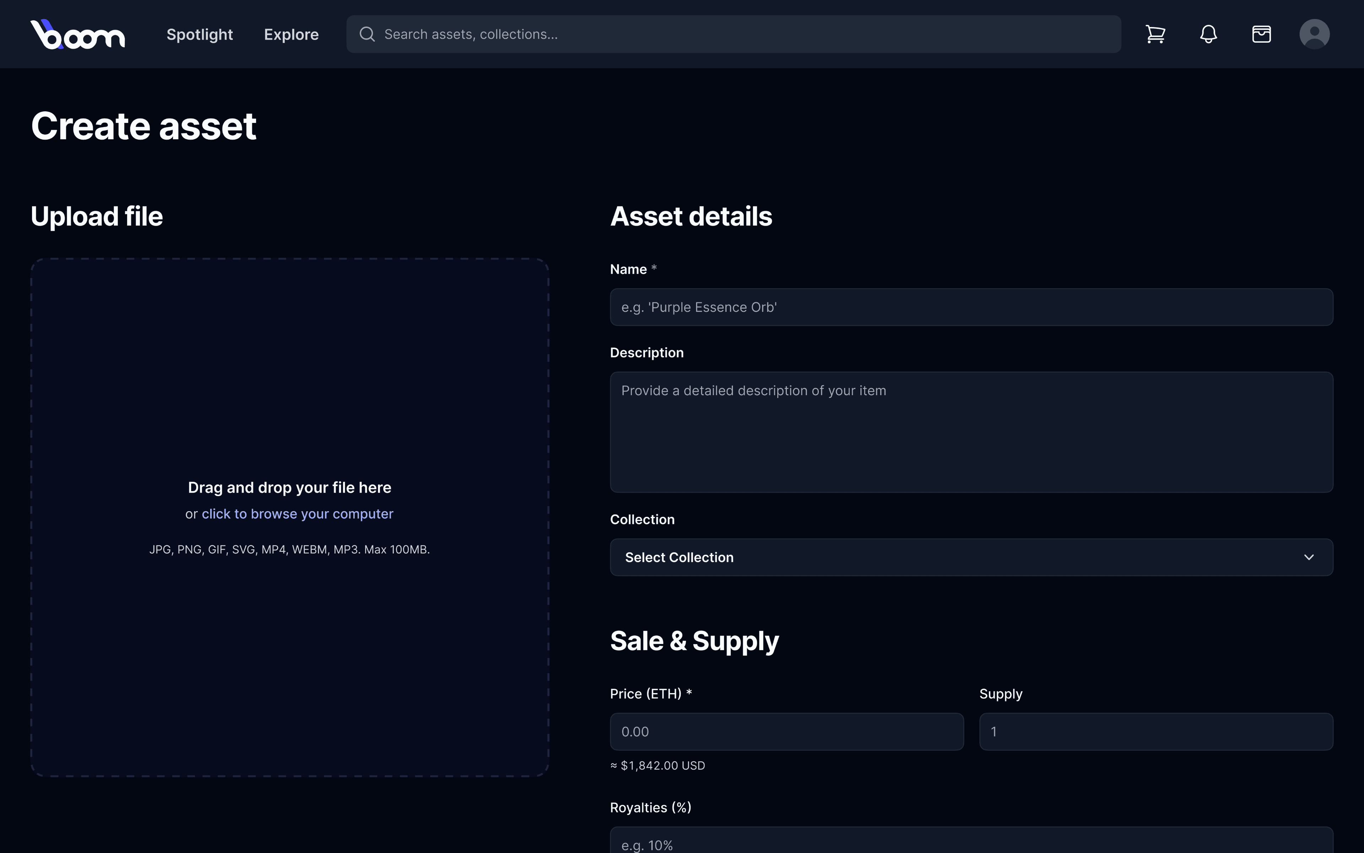This screenshot has height=853, width=1364.
Task: Click the Description text area
Action: point(971,431)
